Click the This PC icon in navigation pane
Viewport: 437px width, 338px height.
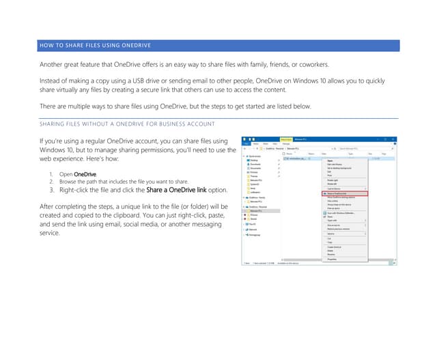[246, 224]
